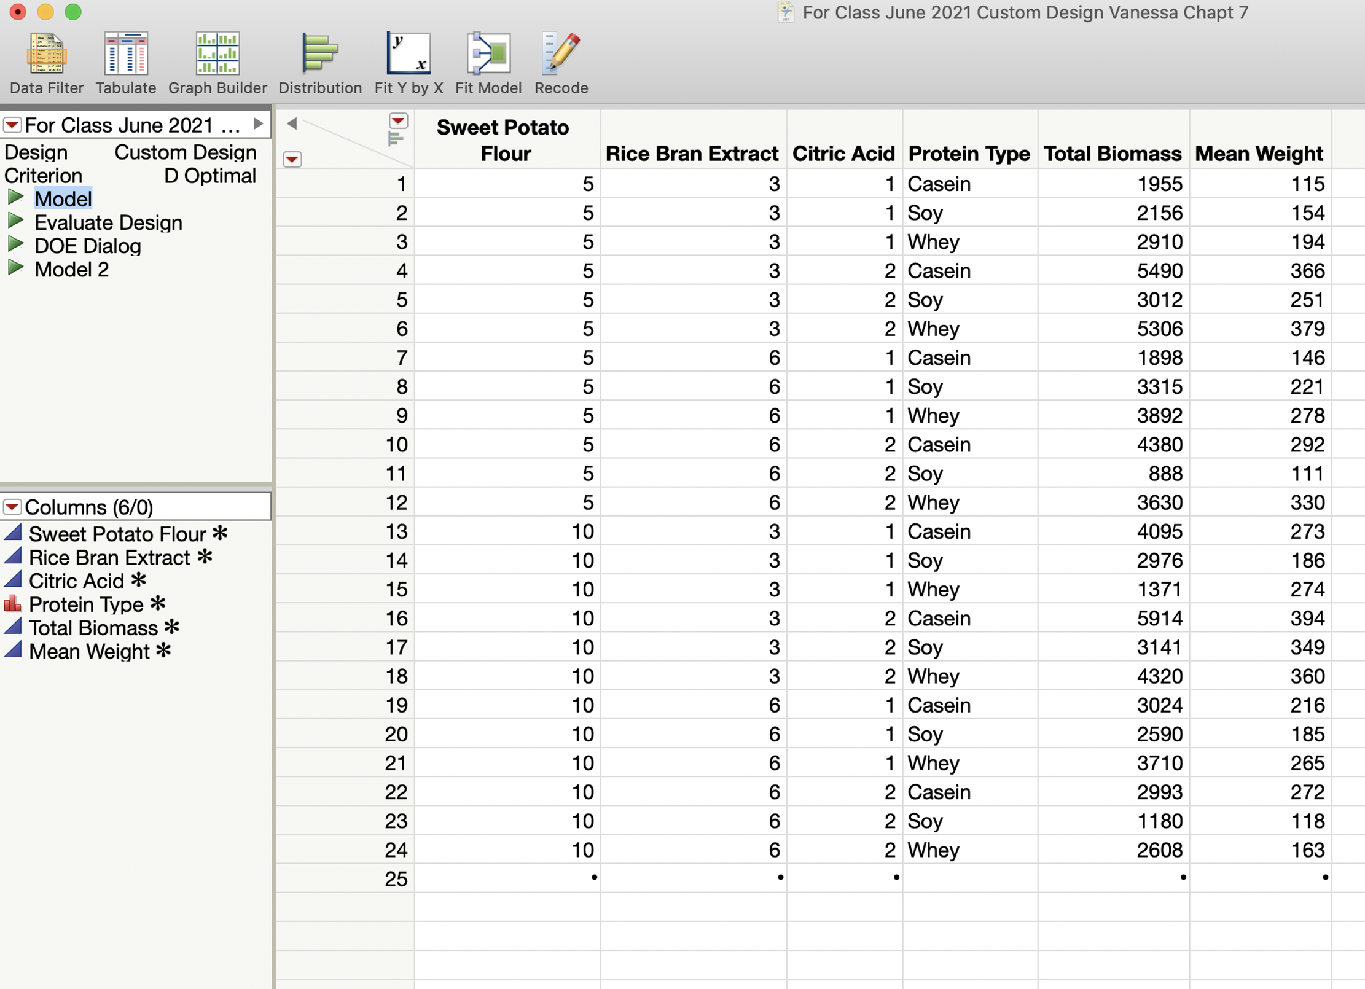This screenshot has height=989, width=1365.
Task: Open Graph Builder
Action: (217, 63)
